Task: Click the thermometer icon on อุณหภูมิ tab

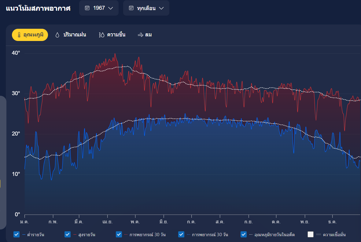Action: tap(19, 35)
